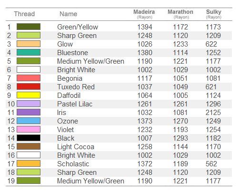Viewport: 238px width, 191px height.
Task: Click the Name column header
Action: (x=69, y=14)
